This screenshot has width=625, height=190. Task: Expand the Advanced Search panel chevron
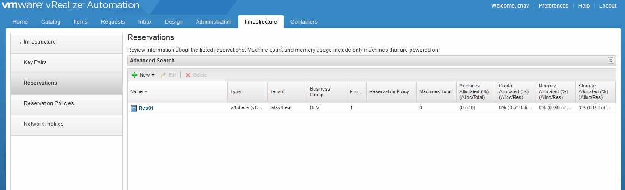click(x=611, y=61)
